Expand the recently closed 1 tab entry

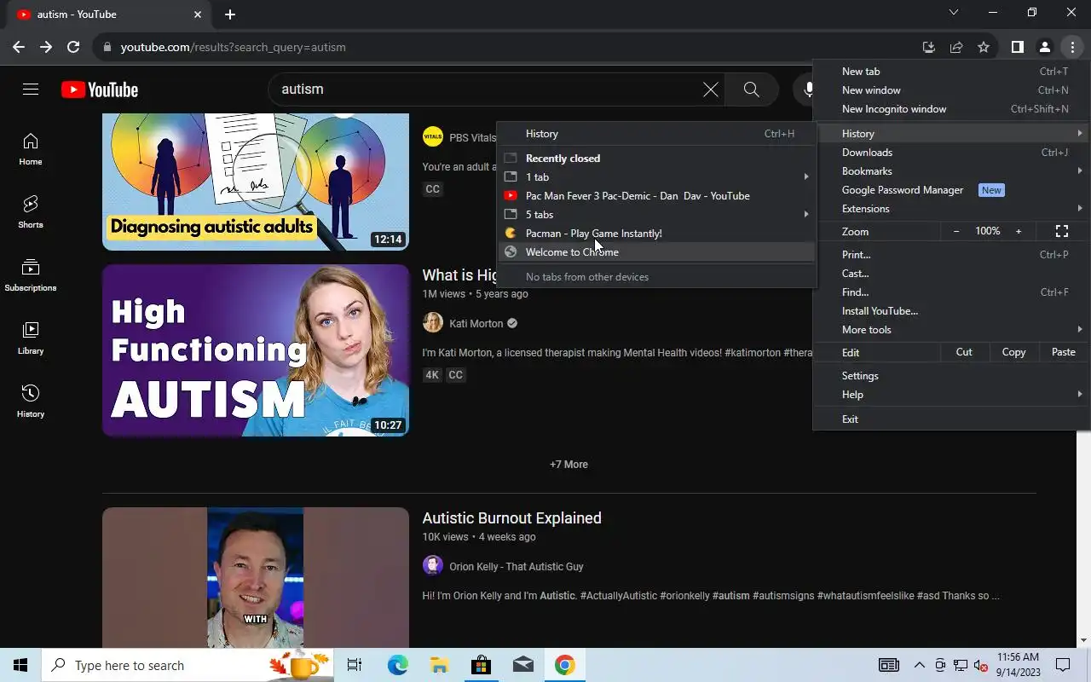point(656,176)
